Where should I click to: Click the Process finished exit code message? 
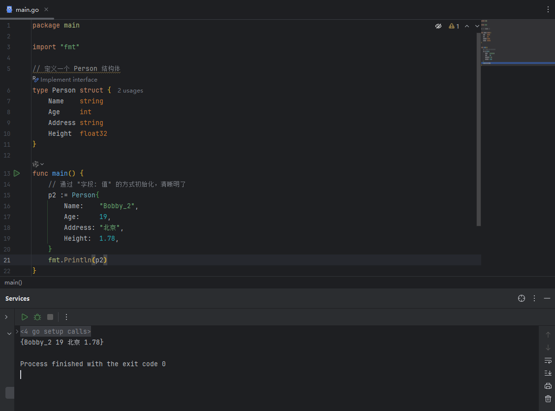click(92, 364)
